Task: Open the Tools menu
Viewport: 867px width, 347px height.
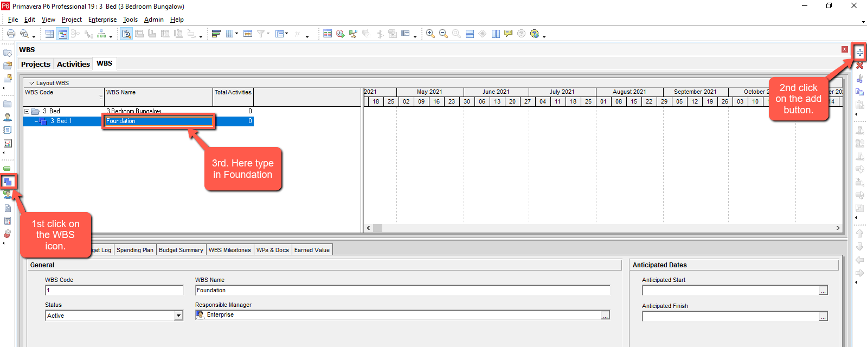Action: click(130, 20)
